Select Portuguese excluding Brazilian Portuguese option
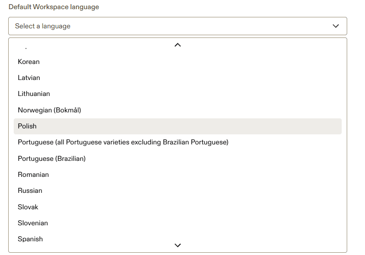The image size is (365, 255). tap(123, 142)
